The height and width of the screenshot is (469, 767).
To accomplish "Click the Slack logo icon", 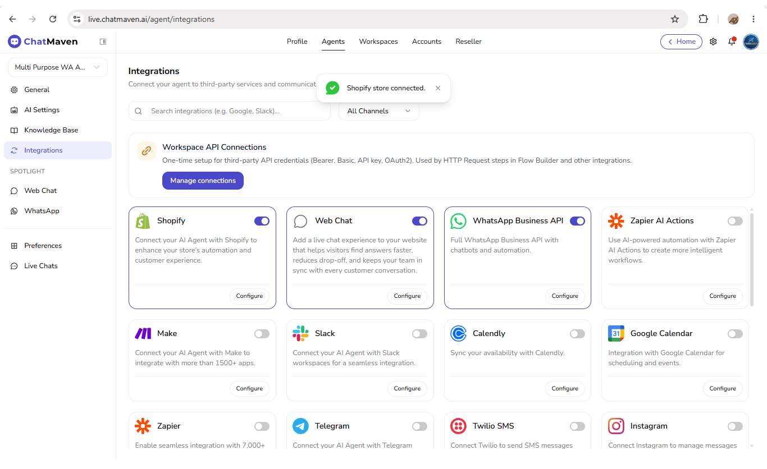I will click(300, 334).
